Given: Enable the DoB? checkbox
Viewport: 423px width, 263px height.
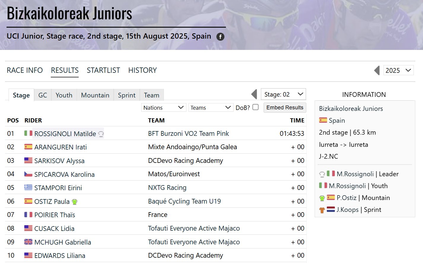Looking at the screenshot, I should 256,107.
